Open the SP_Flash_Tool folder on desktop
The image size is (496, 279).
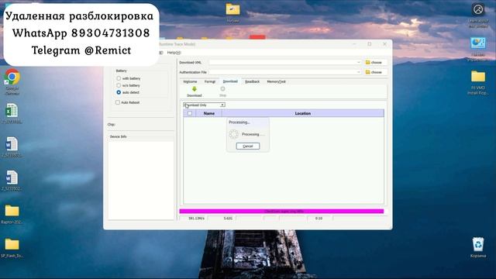[12, 248]
